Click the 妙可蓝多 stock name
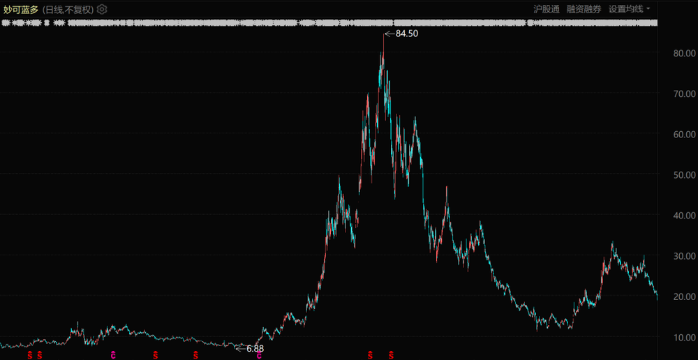This screenshot has height=360, width=698. point(21,10)
